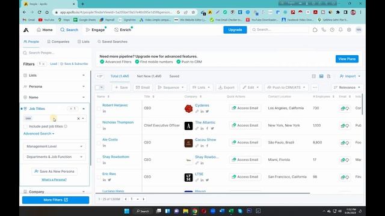
Task: Open The Atlantic Facebook icon
Action: 207,128
